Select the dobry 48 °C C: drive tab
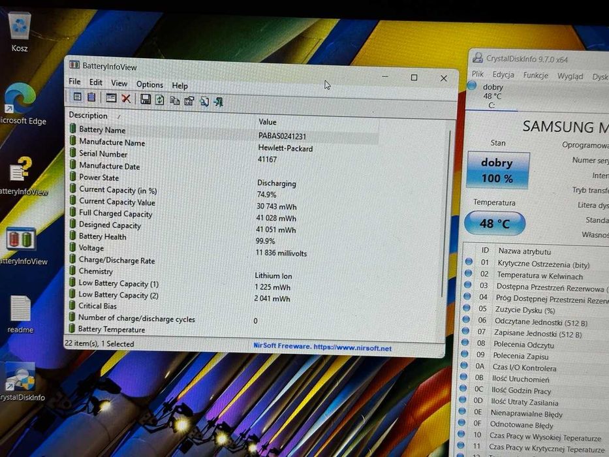 pos(492,96)
